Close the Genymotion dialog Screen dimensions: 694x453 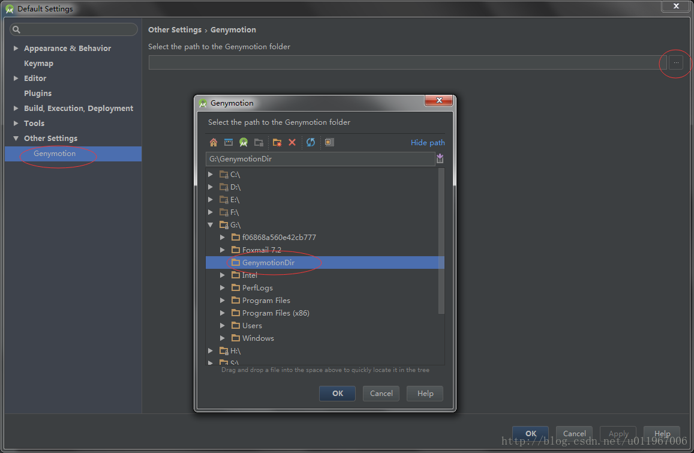click(x=438, y=101)
